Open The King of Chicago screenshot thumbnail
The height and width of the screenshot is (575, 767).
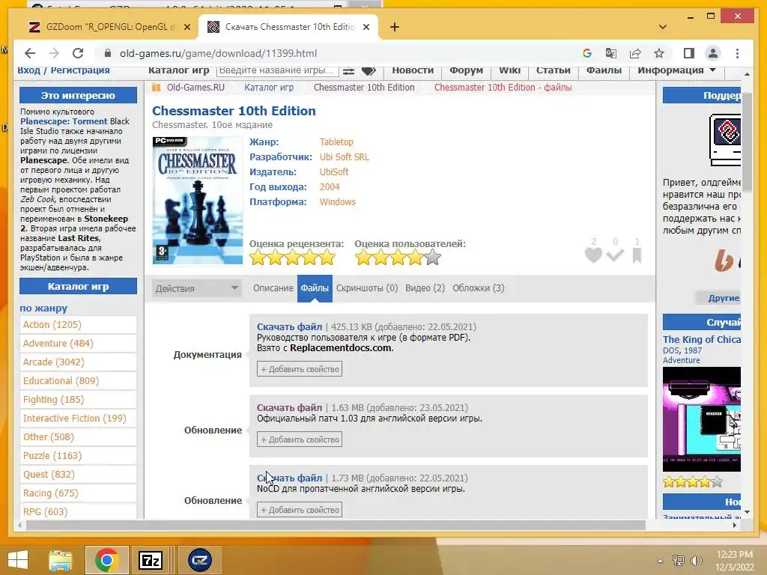701,419
